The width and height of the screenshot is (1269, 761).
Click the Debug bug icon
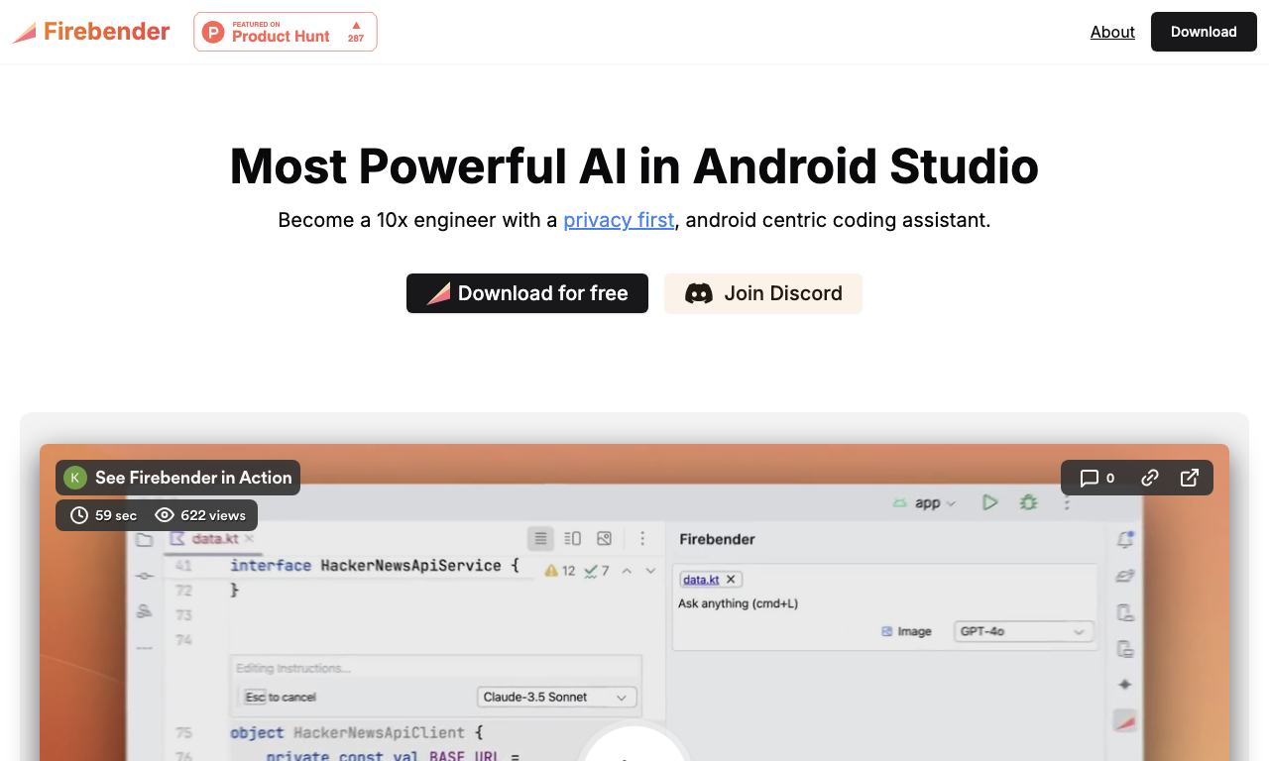[1029, 503]
